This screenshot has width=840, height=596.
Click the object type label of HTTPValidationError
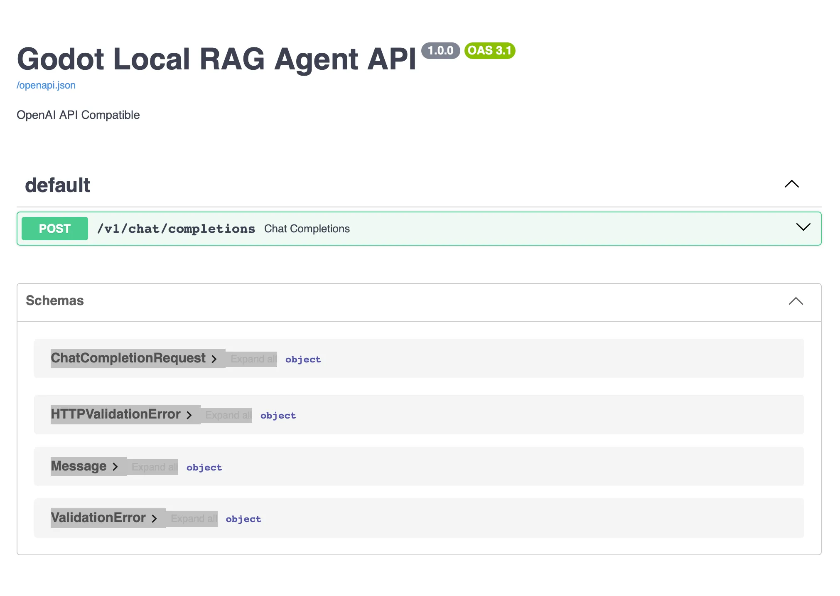click(278, 416)
